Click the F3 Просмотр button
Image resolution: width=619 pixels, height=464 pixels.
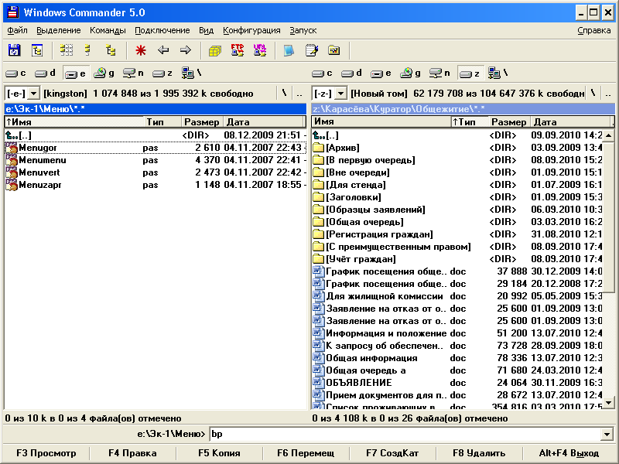46,453
